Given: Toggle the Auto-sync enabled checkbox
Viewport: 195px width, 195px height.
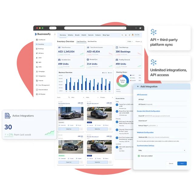Looking at the screenshot, I should click(x=139, y=156).
